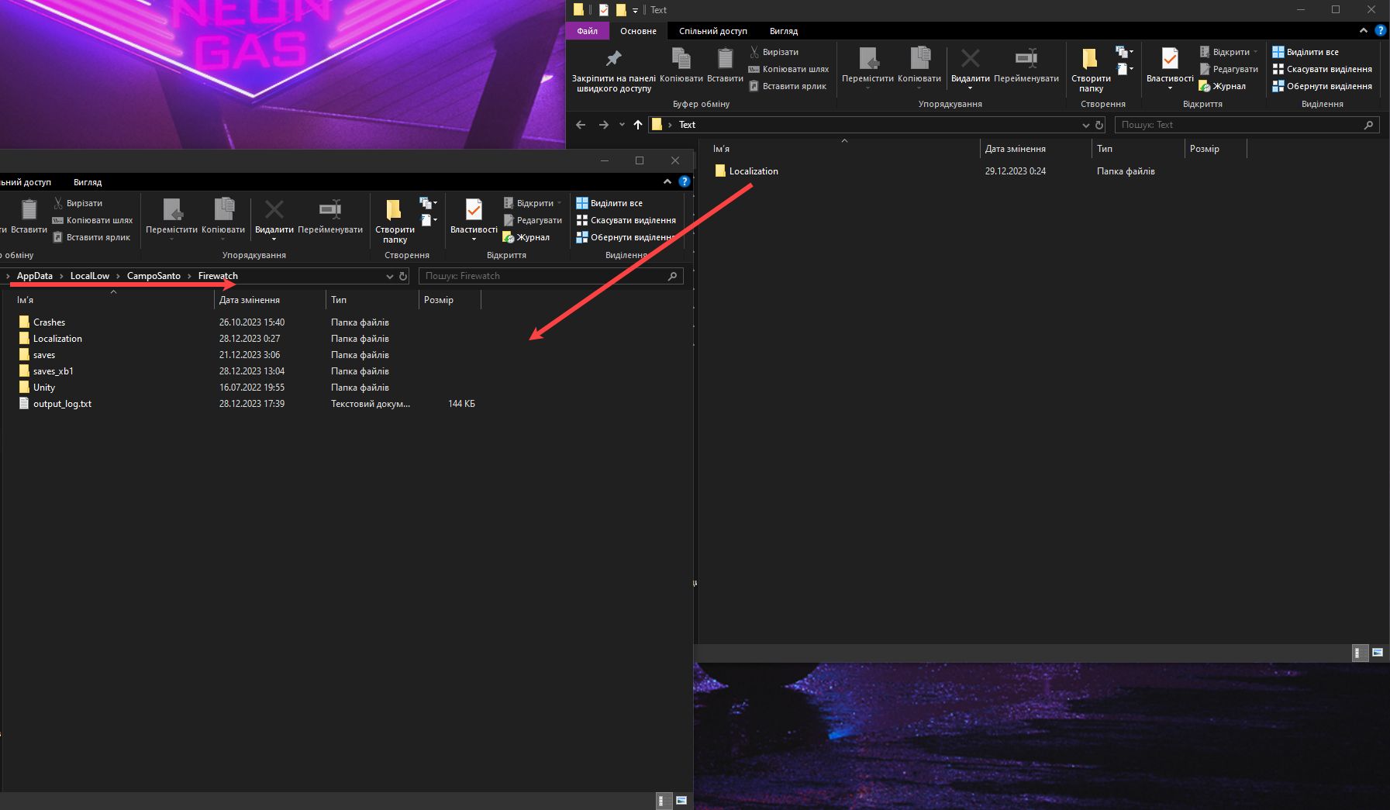The image size is (1390, 810).
Task: Navigate to AppData in Firewatch breadcrumb
Action: [35, 276]
